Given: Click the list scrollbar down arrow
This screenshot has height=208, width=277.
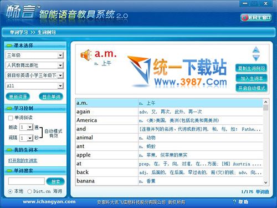Looking at the screenshot, I should coord(266,182).
